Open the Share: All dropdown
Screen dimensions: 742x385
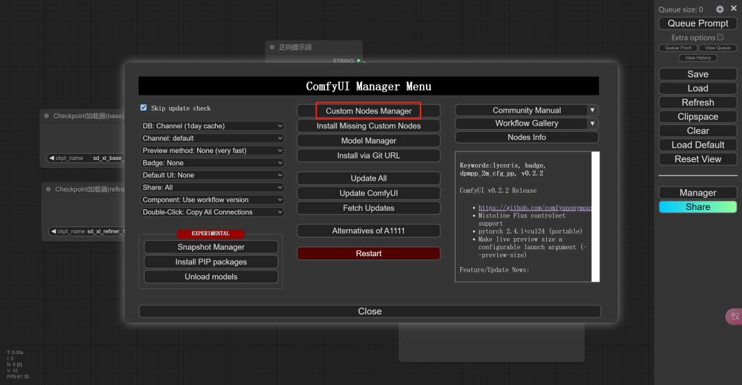point(212,187)
